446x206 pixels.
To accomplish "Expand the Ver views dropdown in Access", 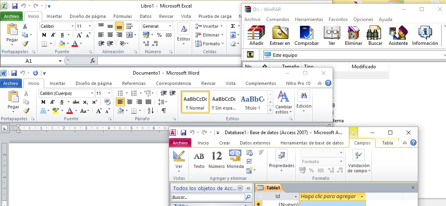I will tap(179, 171).
